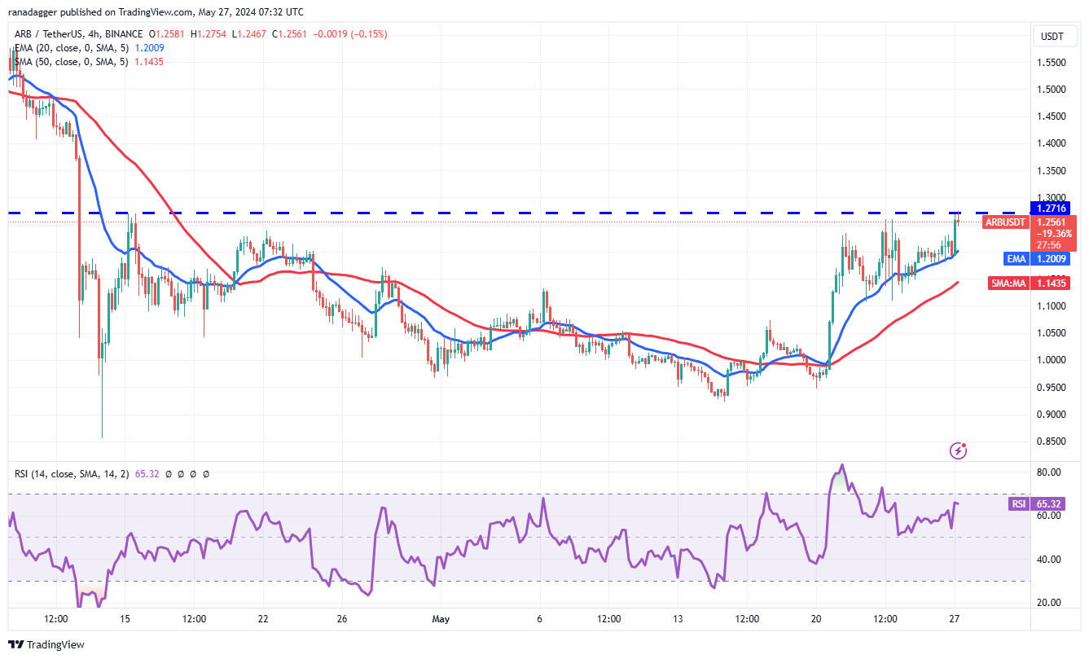Click the 'May' date on time axis
The height and width of the screenshot is (659, 1089).
coord(441,618)
